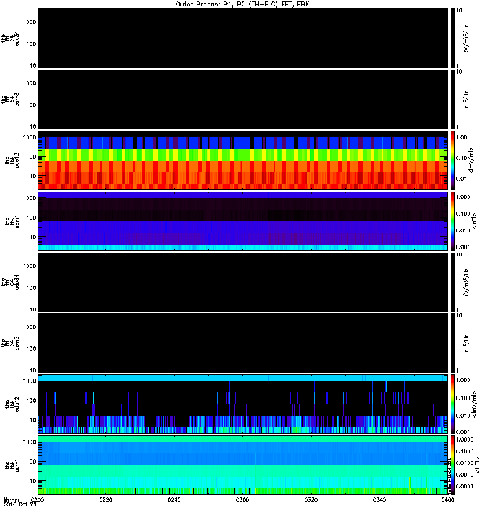The width and height of the screenshot is (485, 518).
Task: Click the 0240 time tick label
Action: point(175,500)
